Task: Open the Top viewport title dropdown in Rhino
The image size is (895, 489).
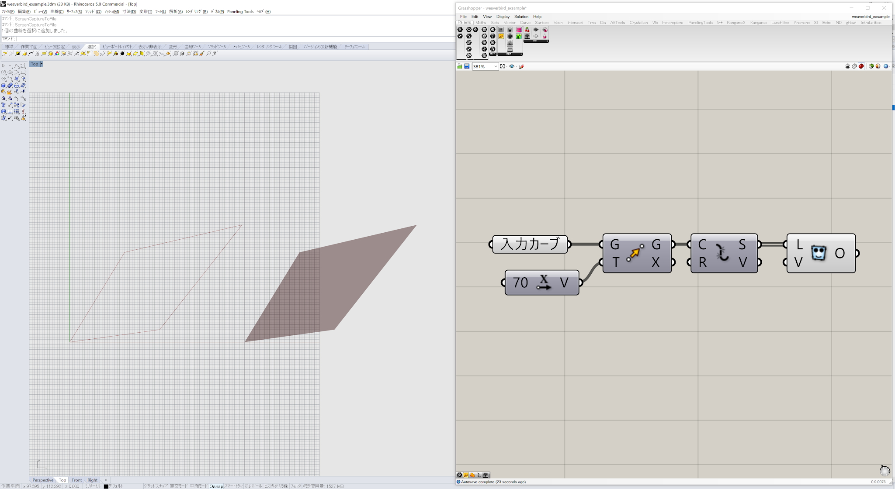Action: tap(40, 64)
